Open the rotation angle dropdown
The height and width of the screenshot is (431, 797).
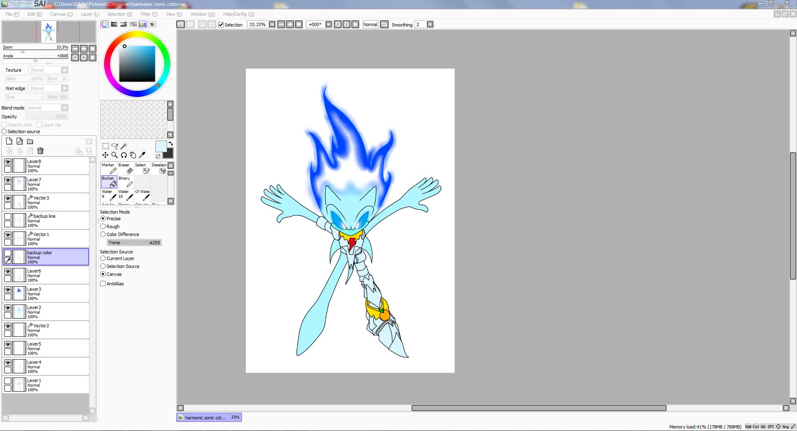click(328, 24)
